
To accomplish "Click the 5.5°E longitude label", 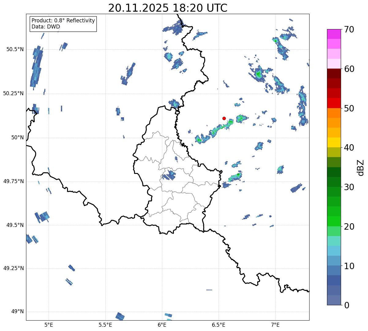I will click(x=105, y=325).
